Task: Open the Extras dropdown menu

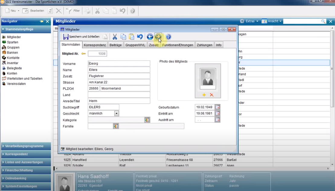Action: pos(249,21)
